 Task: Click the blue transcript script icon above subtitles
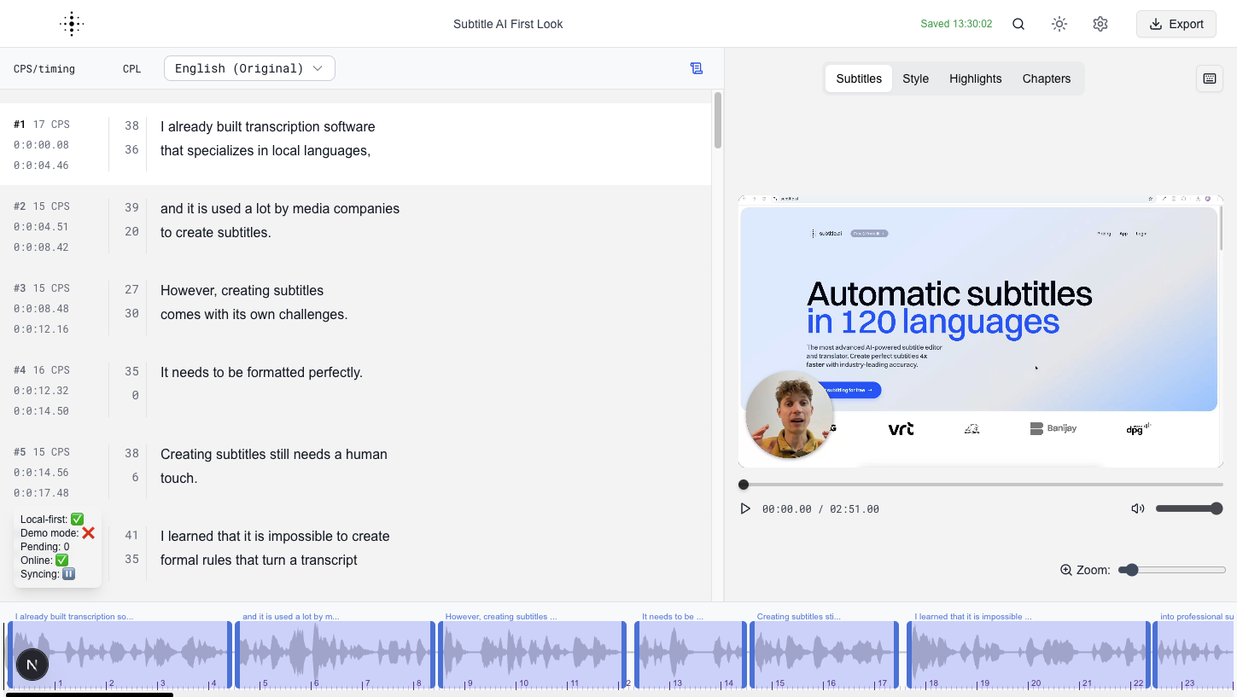click(x=697, y=67)
